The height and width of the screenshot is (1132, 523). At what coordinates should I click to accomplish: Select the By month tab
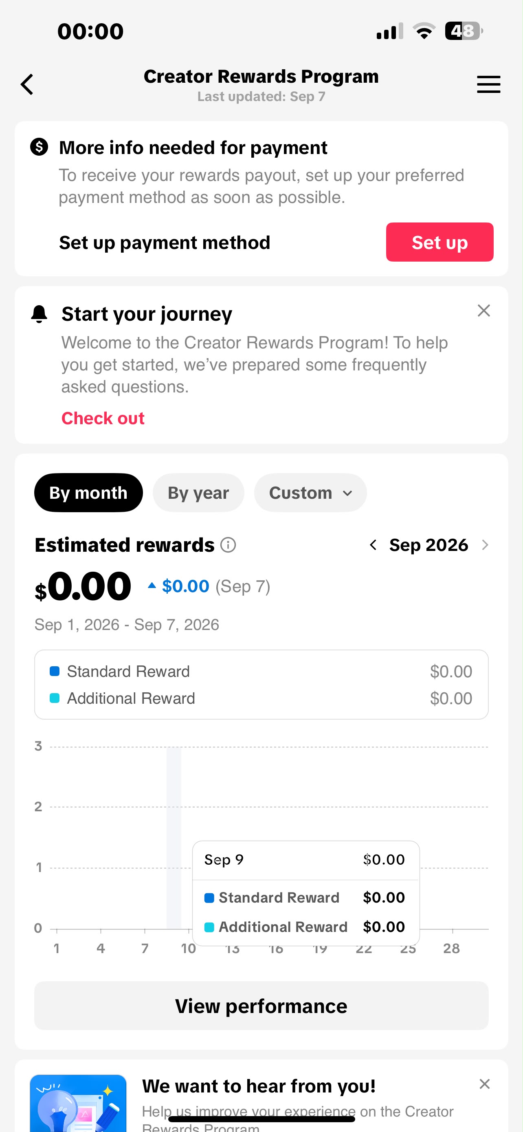pos(88,493)
